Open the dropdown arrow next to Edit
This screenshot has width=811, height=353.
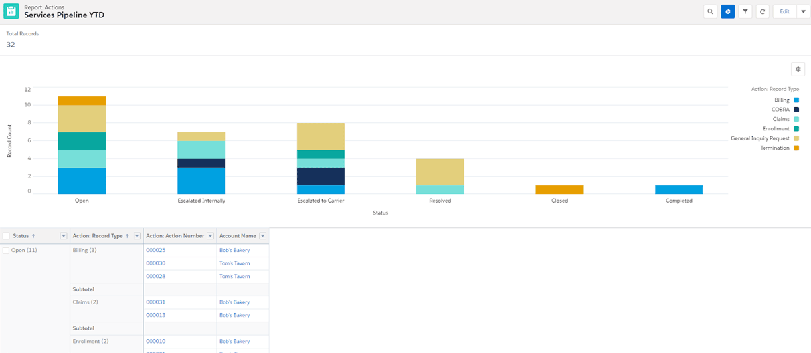[802, 11]
